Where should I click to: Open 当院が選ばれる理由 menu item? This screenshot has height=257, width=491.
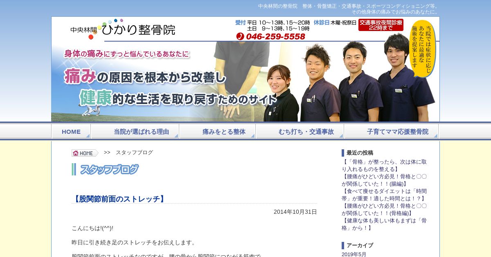coord(135,131)
